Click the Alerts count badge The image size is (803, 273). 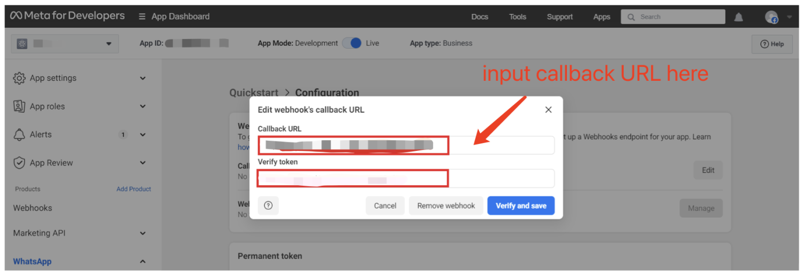pyautogui.click(x=123, y=135)
